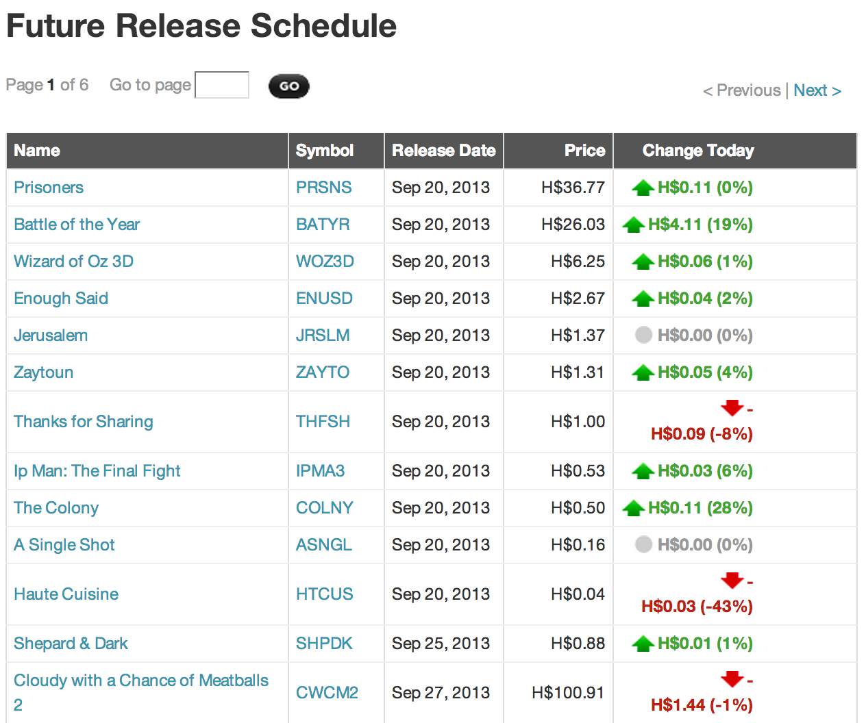Viewport: 866px width, 723px height.
Task: Focus the Go to page input box
Action: pyautogui.click(x=222, y=86)
